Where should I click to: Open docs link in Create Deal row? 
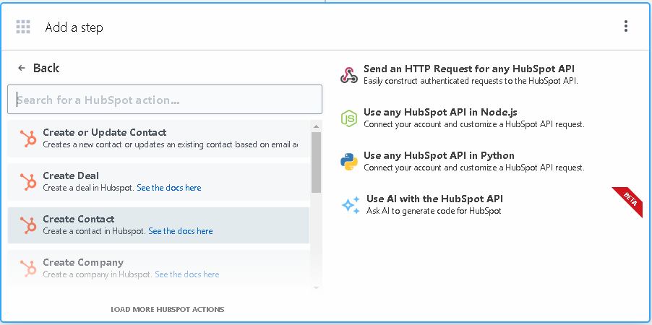point(169,188)
